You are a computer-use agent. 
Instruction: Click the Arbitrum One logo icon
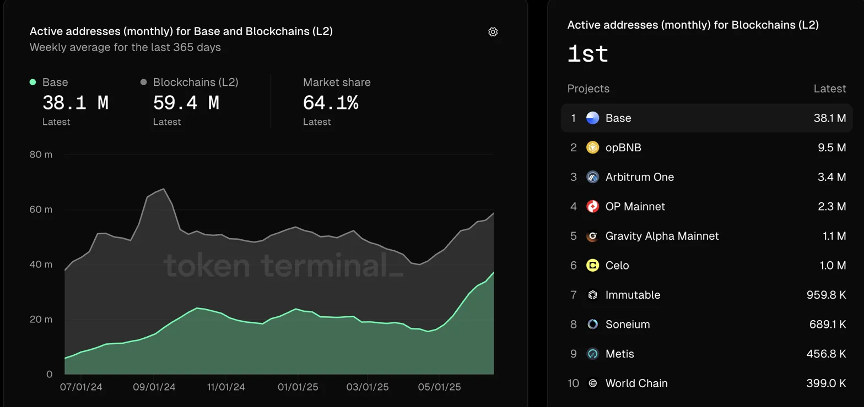pyautogui.click(x=592, y=177)
